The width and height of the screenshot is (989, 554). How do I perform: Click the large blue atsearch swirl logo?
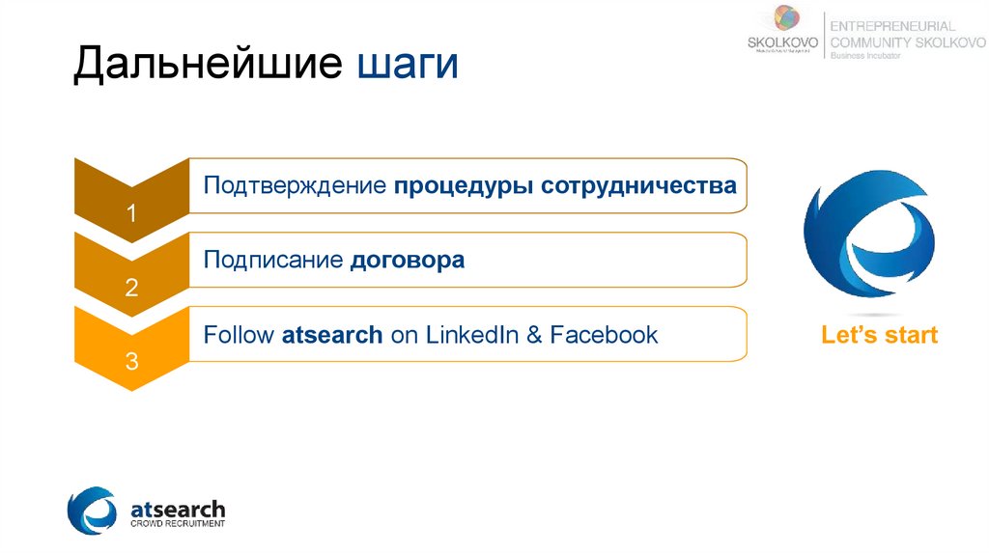867,244
